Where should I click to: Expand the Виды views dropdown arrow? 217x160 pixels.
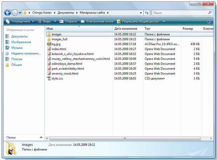tap(55, 21)
